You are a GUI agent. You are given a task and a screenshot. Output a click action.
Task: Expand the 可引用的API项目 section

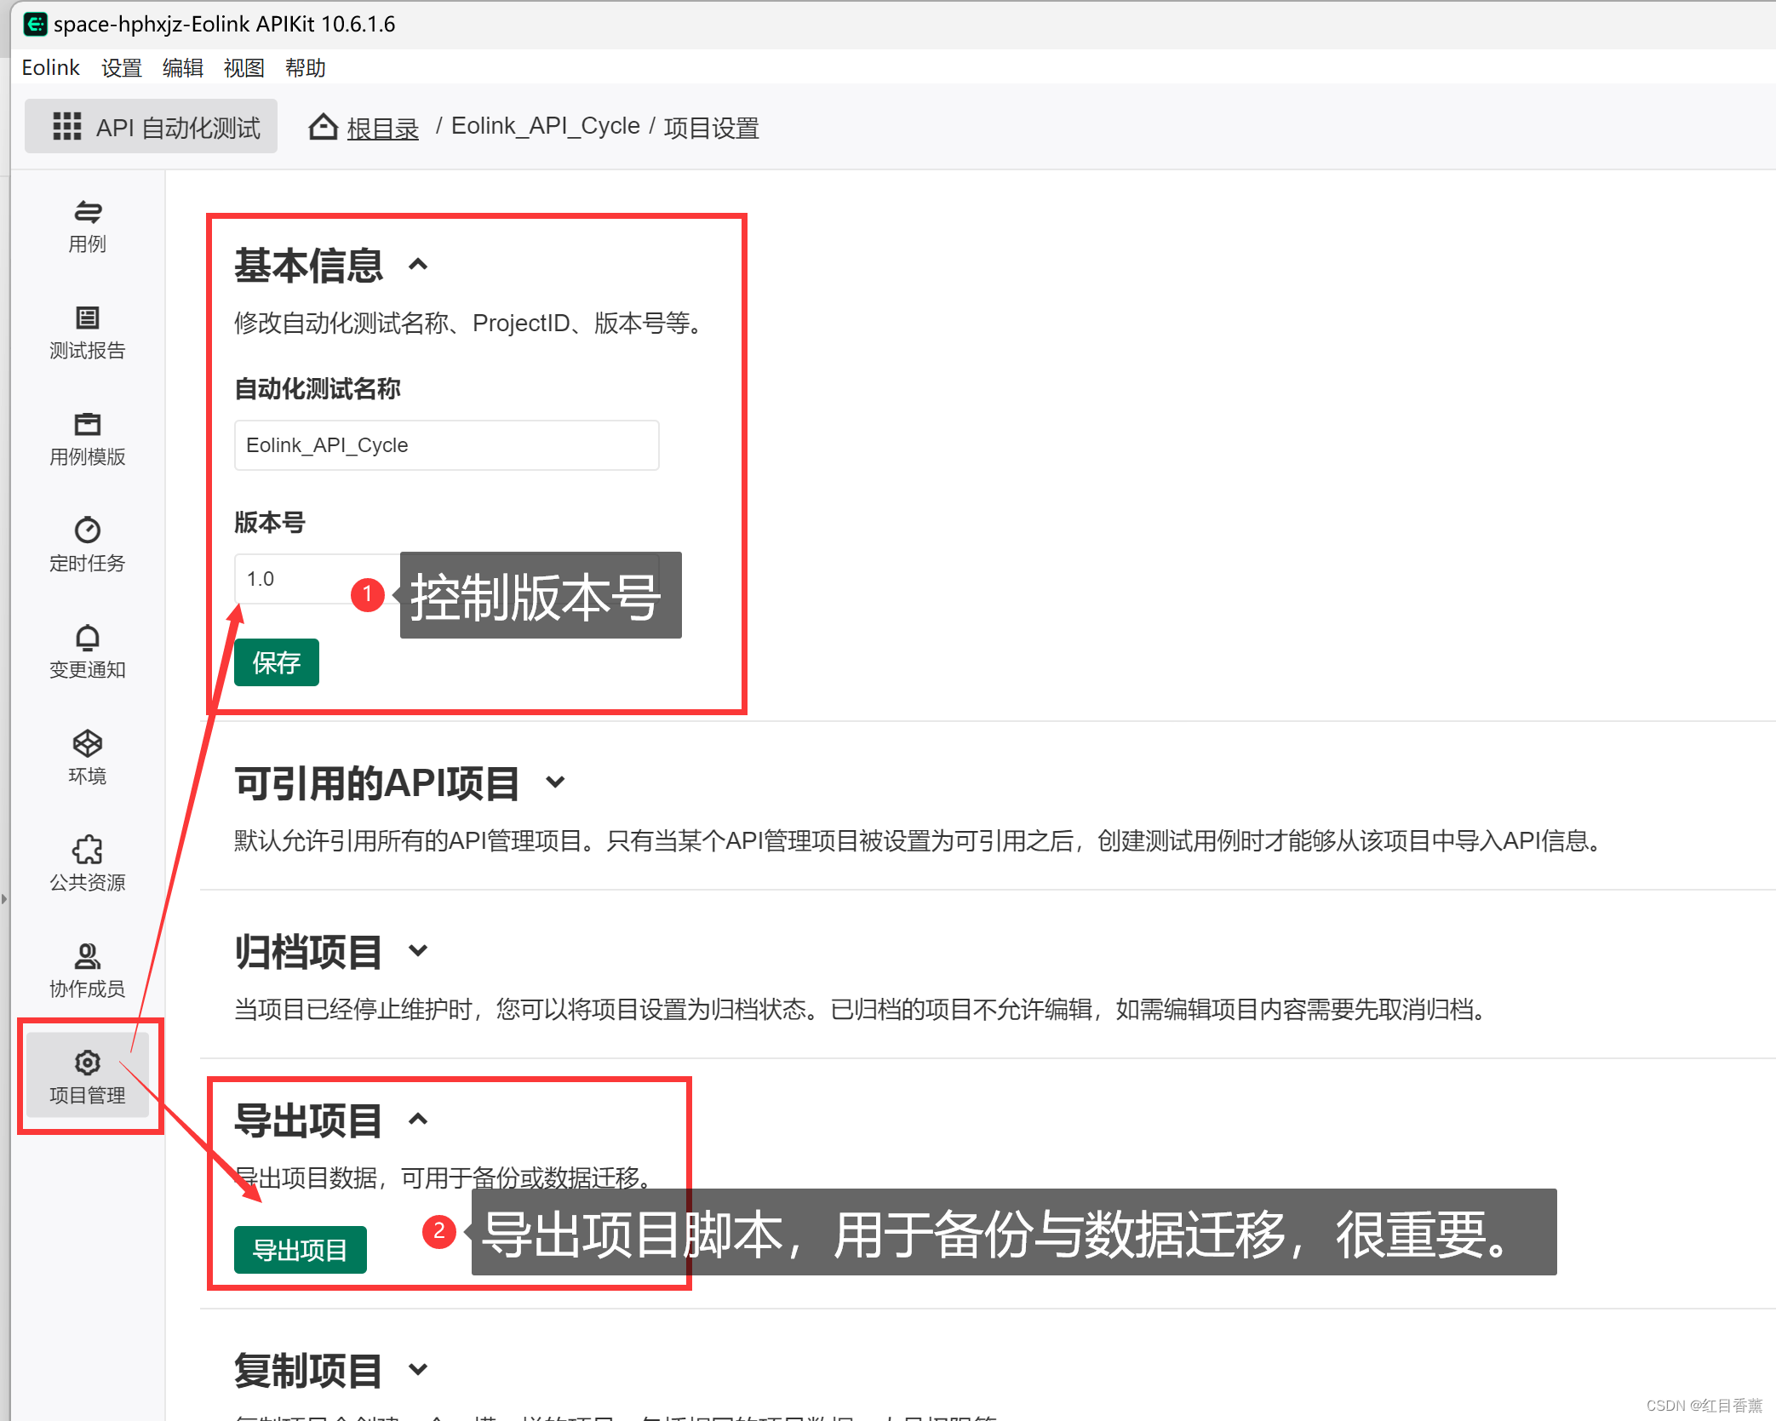[x=555, y=782]
